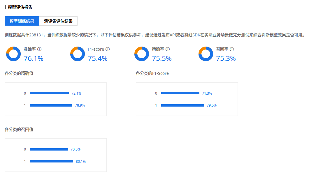
Task: Select class 1 F1-Score bar at 79.5%
Action: tap(182, 105)
